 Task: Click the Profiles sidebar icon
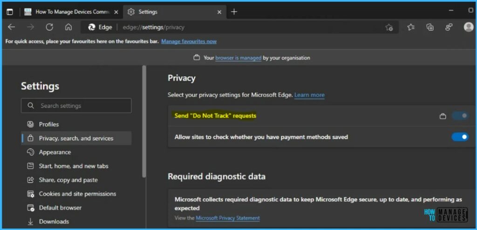point(30,124)
